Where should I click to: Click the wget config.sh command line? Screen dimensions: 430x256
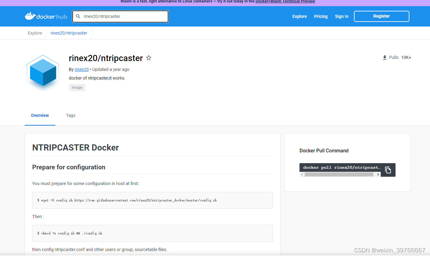127,200
